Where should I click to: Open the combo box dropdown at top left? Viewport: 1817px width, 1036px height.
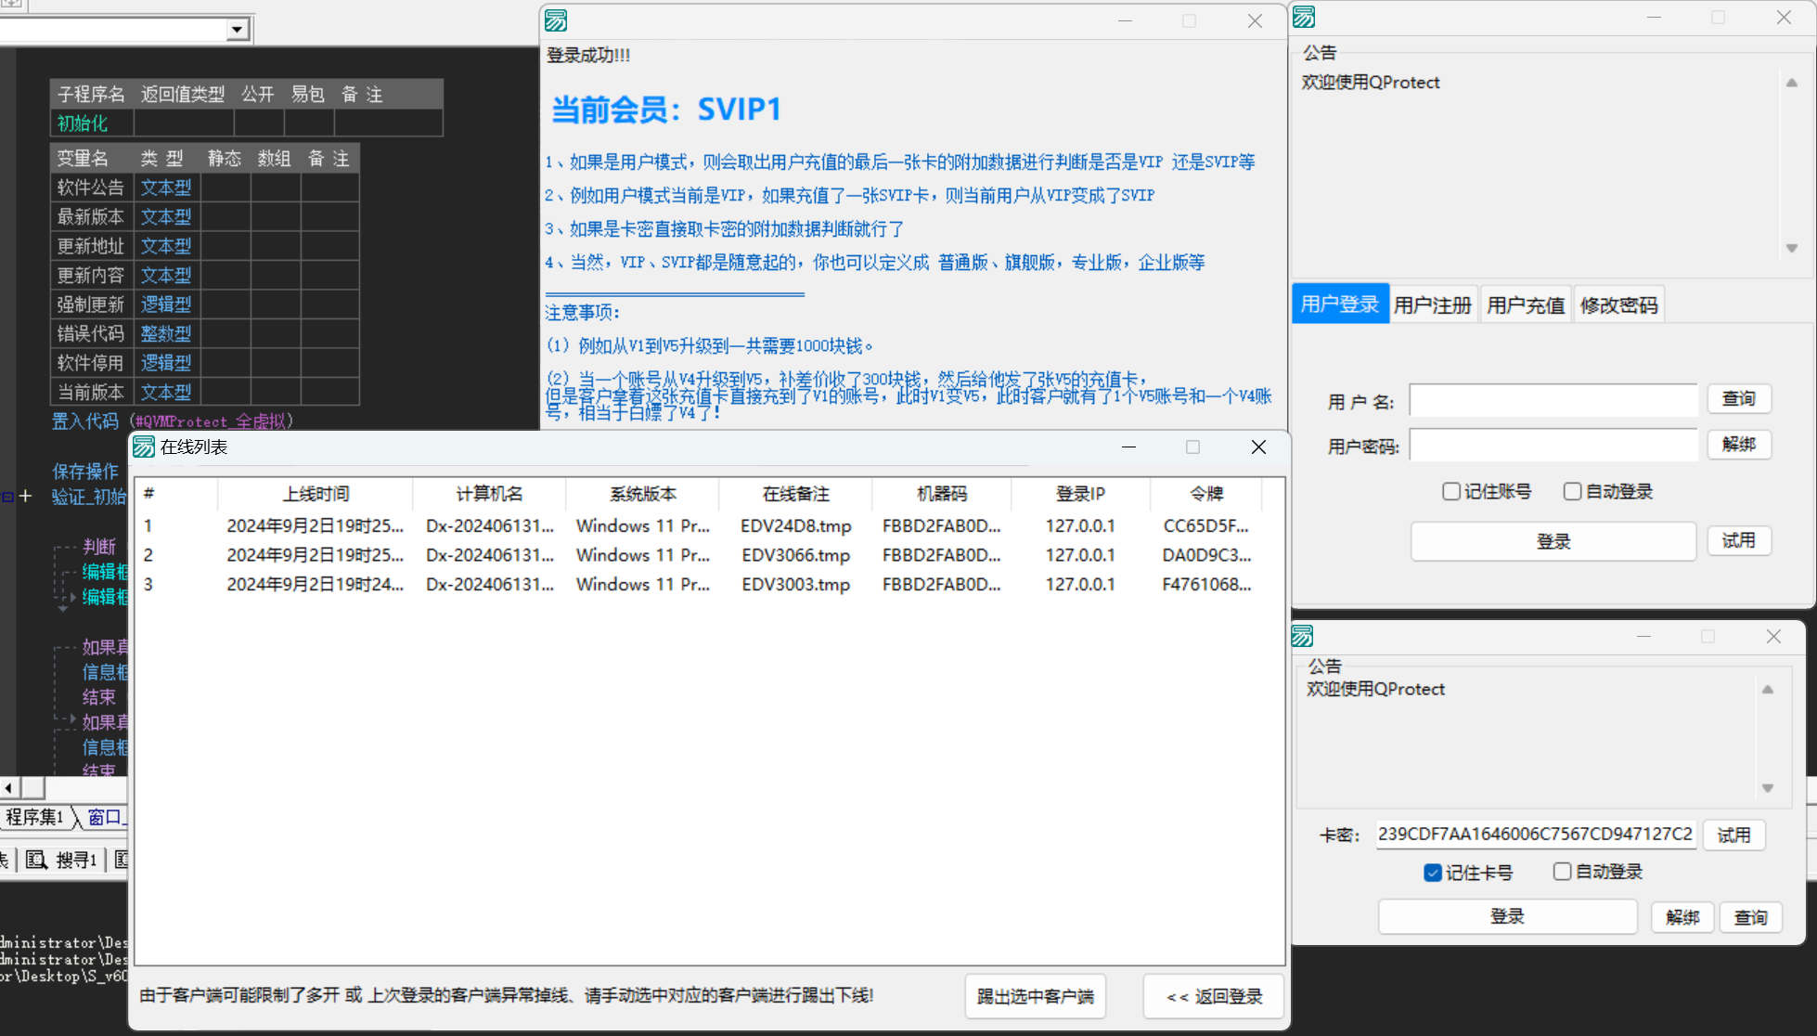coord(238,29)
